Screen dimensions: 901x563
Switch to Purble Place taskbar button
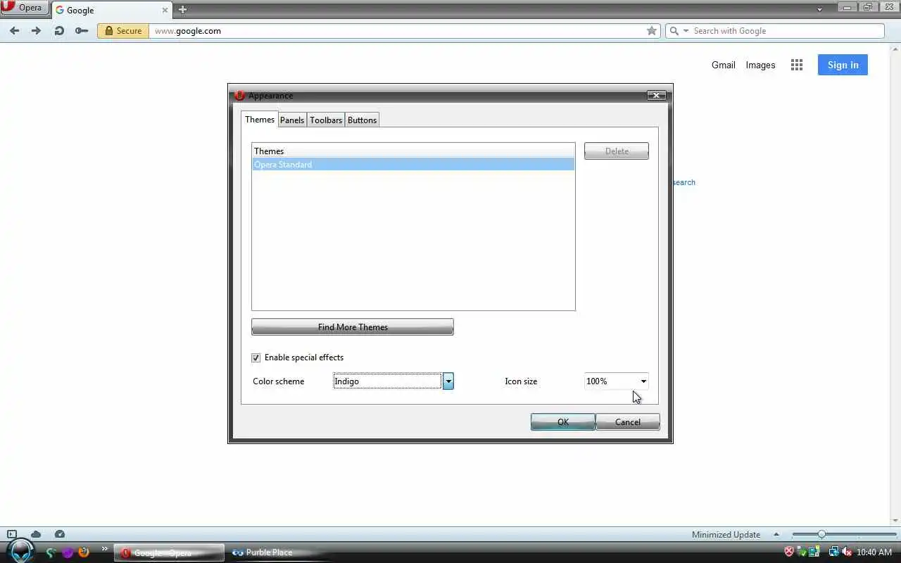[x=281, y=552]
